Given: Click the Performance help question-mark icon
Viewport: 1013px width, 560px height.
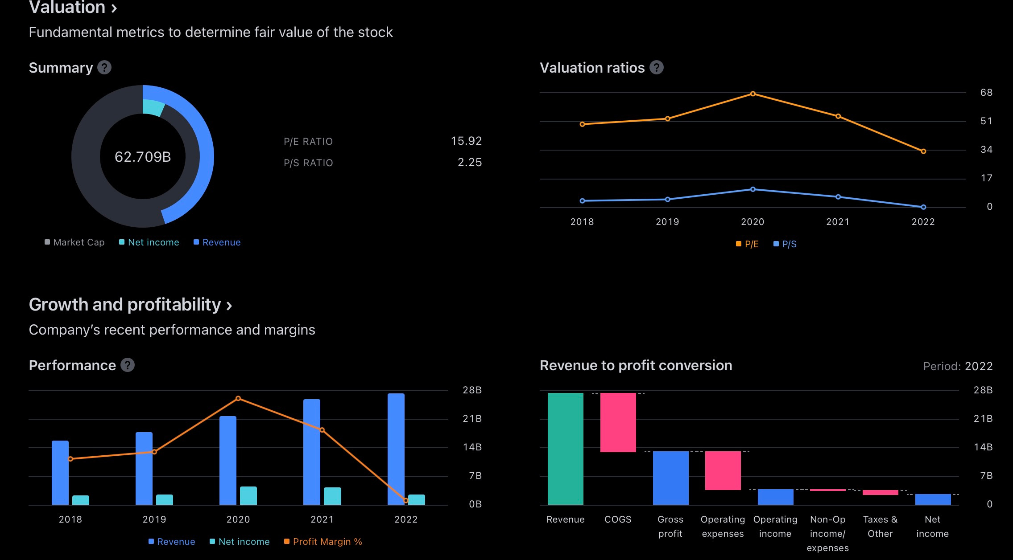Looking at the screenshot, I should pyautogui.click(x=128, y=365).
